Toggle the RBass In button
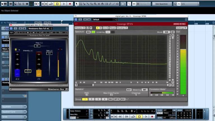The image size is (215, 121). pos(16,50)
